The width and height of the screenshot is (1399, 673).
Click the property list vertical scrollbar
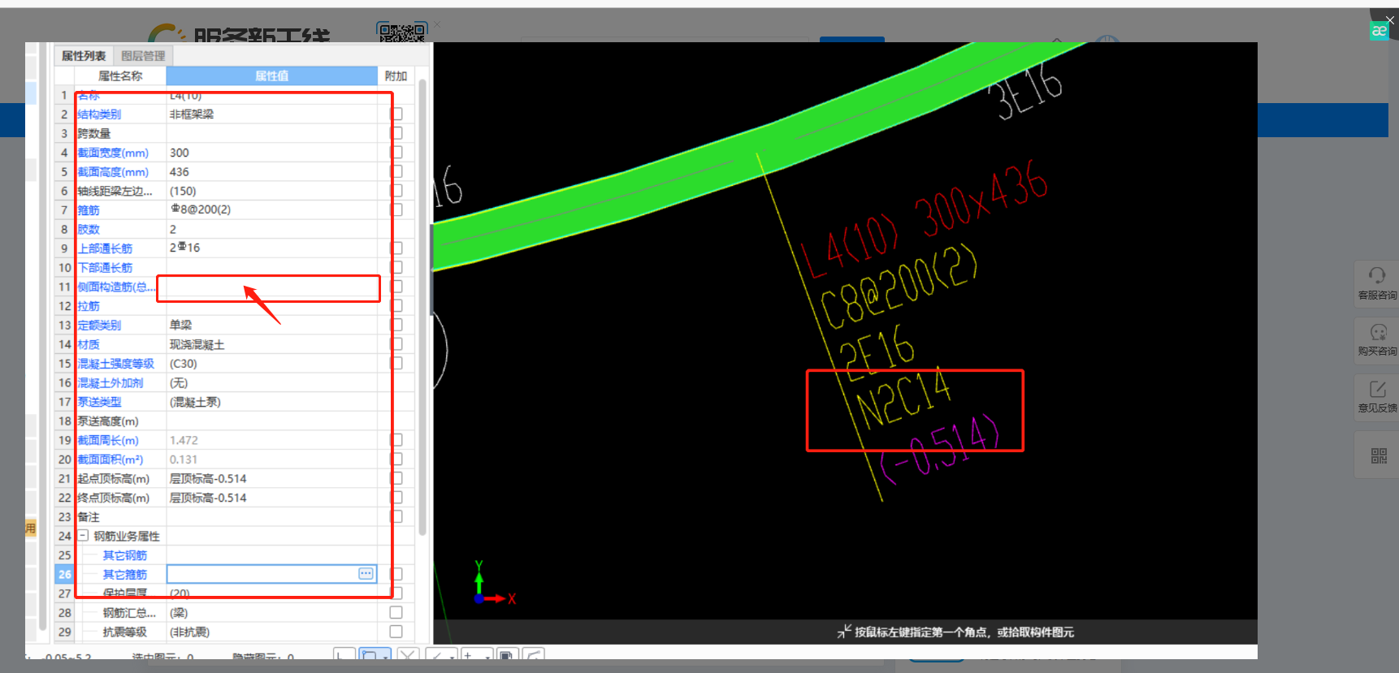point(422,308)
